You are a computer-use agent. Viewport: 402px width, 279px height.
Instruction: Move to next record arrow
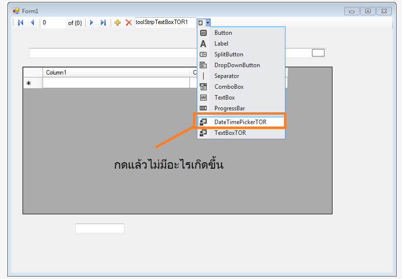(x=92, y=23)
